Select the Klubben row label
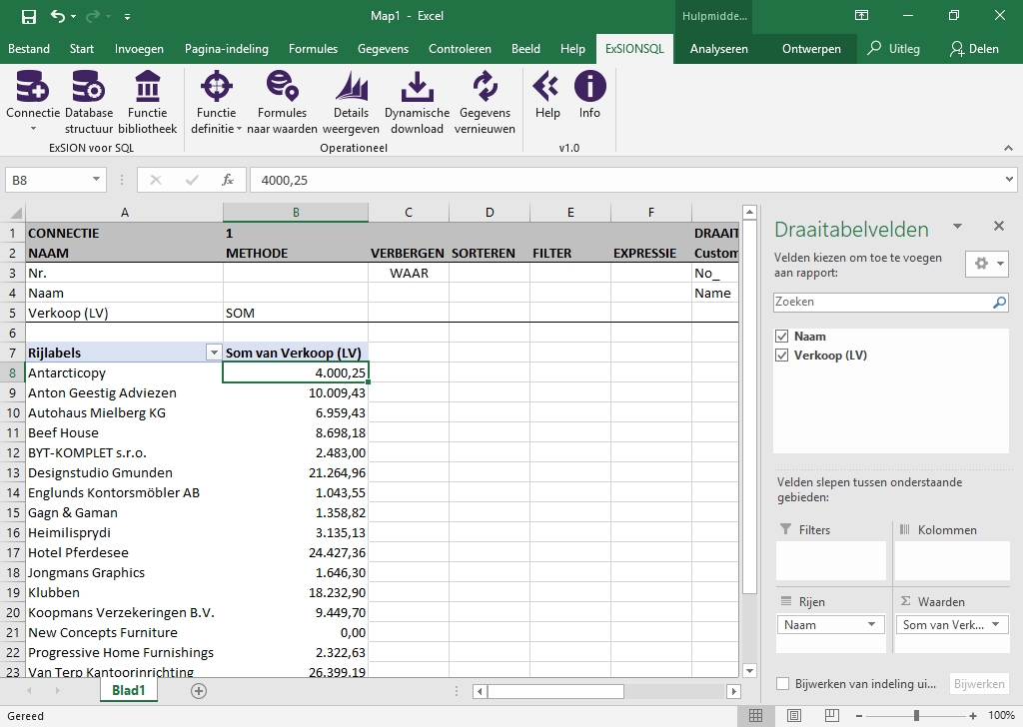The width and height of the screenshot is (1023, 727). 124,592
